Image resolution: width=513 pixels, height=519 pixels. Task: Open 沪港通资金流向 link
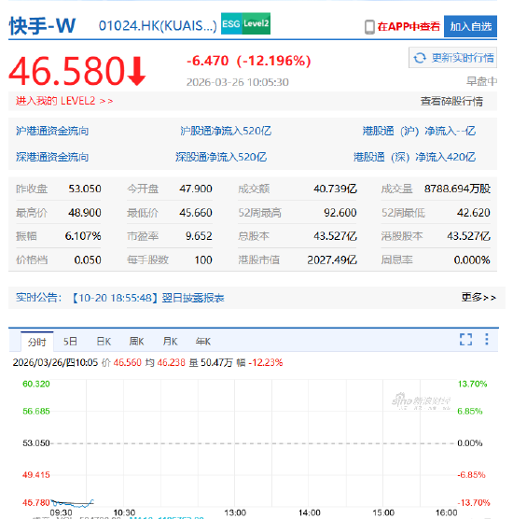click(x=52, y=131)
